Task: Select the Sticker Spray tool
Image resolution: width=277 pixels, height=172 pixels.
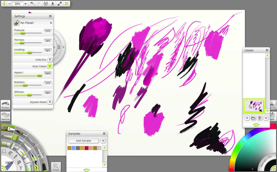Action: (x=36, y=166)
